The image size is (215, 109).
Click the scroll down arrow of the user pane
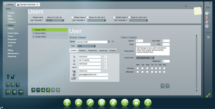tap(197, 91)
